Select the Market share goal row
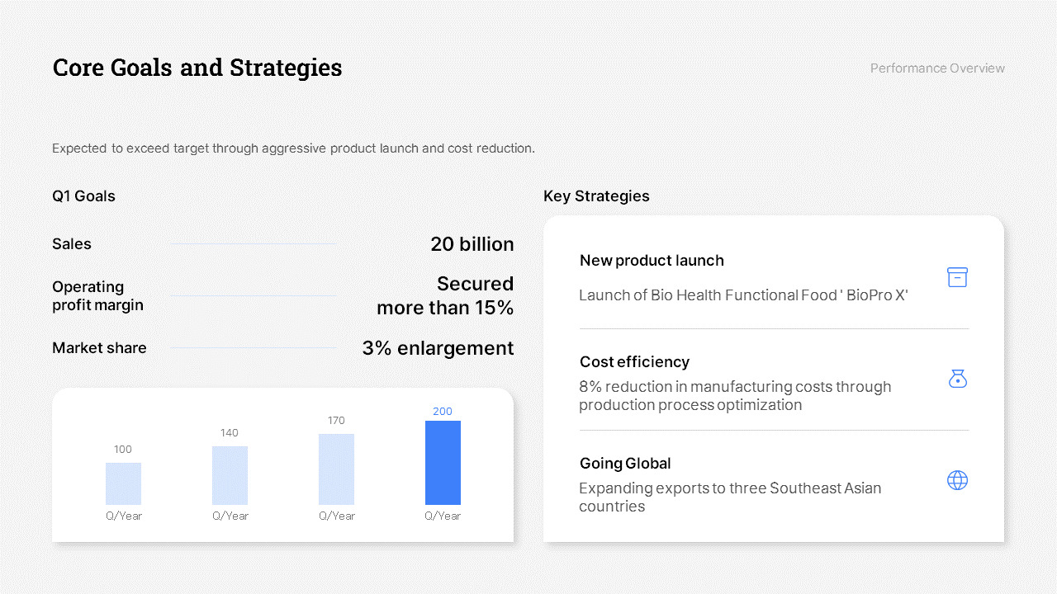Screen dimensions: 1057x594 99,347
